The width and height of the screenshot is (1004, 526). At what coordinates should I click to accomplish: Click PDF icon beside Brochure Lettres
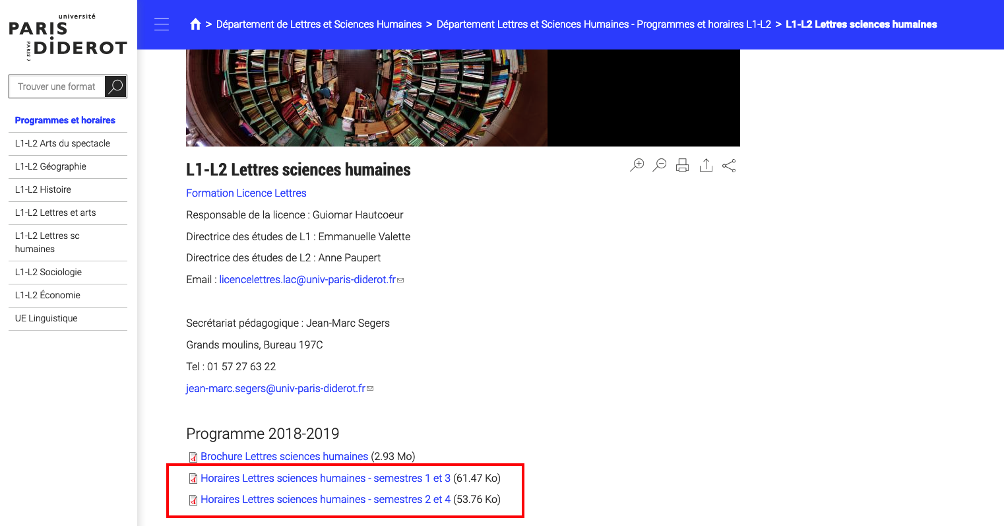(x=193, y=457)
